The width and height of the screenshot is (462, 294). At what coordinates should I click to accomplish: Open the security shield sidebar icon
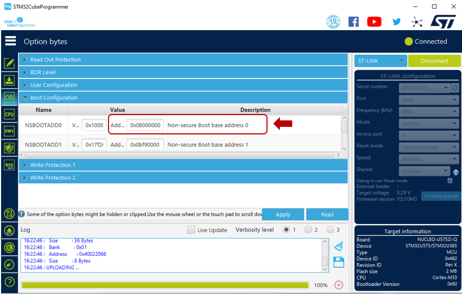click(x=9, y=148)
